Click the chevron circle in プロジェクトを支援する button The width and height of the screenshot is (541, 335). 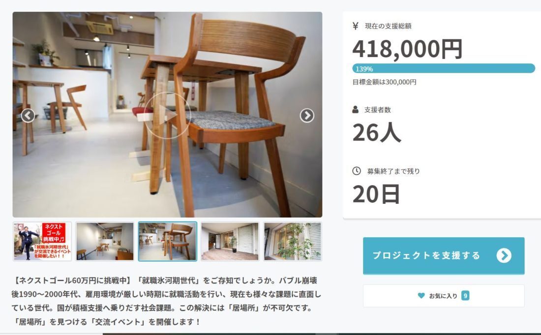(504, 255)
